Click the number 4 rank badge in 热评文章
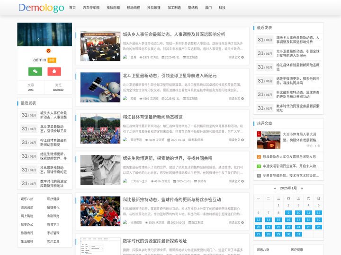 point(259,176)
